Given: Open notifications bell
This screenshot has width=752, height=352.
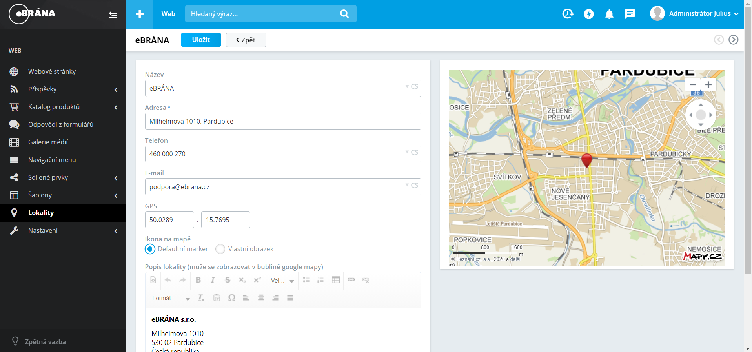Looking at the screenshot, I should point(609,14).
